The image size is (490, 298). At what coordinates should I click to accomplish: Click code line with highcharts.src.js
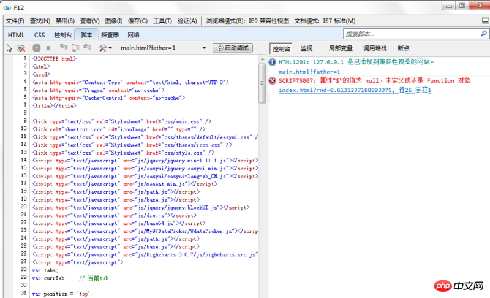coord(145,254)
